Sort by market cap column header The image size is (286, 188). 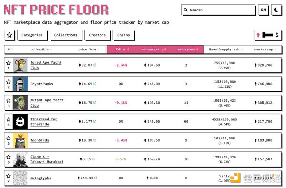point(265,49)
